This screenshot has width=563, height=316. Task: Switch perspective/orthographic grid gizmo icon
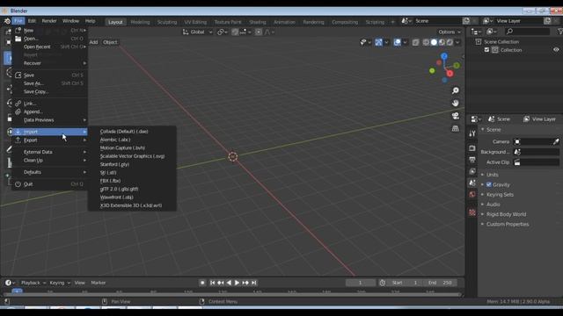click(x=456, y=128)
